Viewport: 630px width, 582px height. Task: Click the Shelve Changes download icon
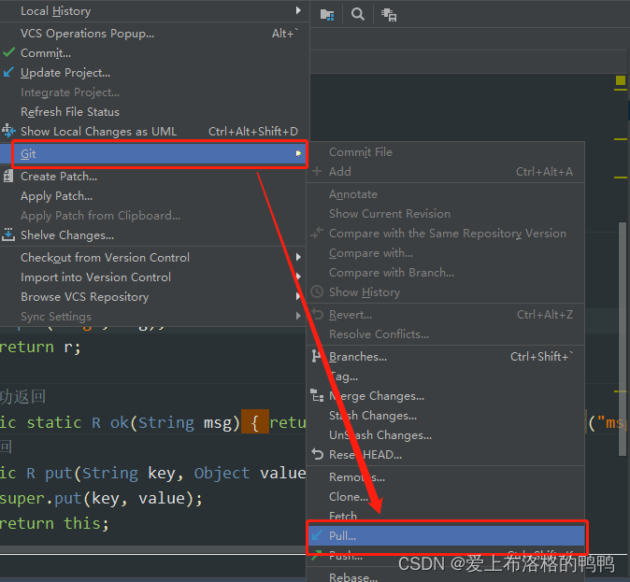coord(8,234)
